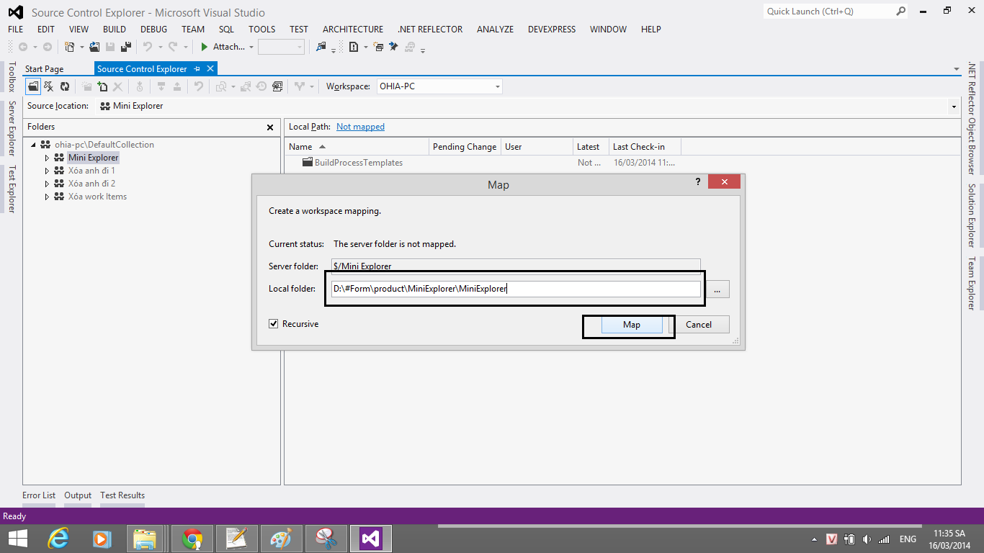This screenshot has height=553, width=984.
Task: Open the Attach button dropdown arrow
Action: coord(251,48)
